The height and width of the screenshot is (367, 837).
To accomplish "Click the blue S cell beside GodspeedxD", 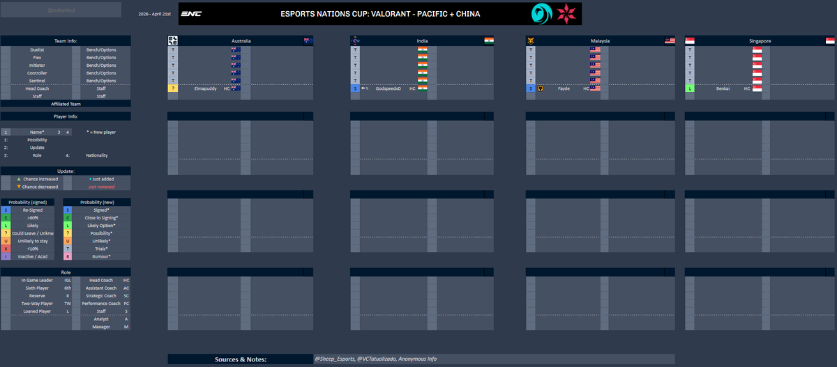I will (355, 89).
